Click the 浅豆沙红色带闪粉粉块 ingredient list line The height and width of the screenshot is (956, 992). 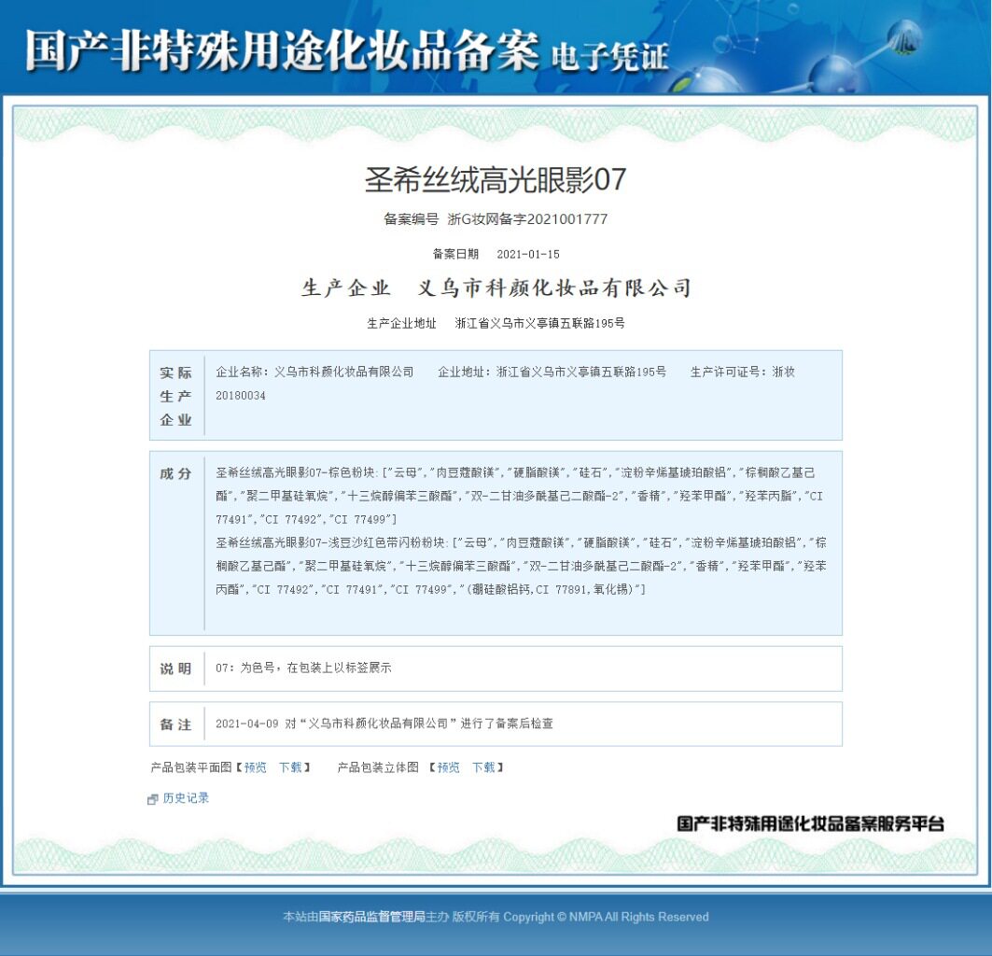click(x=521, y=566)
